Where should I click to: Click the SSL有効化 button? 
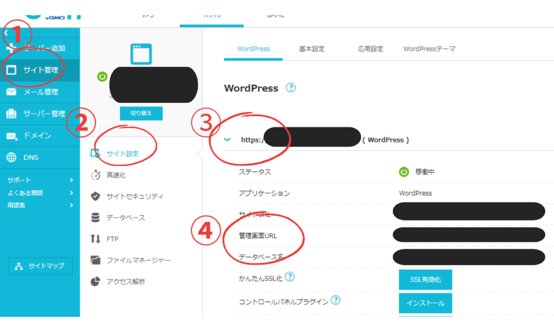pos(425,280)
